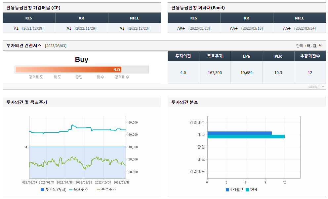Click the 2022/09/28 date on chart axis

[x=84, y=182]
